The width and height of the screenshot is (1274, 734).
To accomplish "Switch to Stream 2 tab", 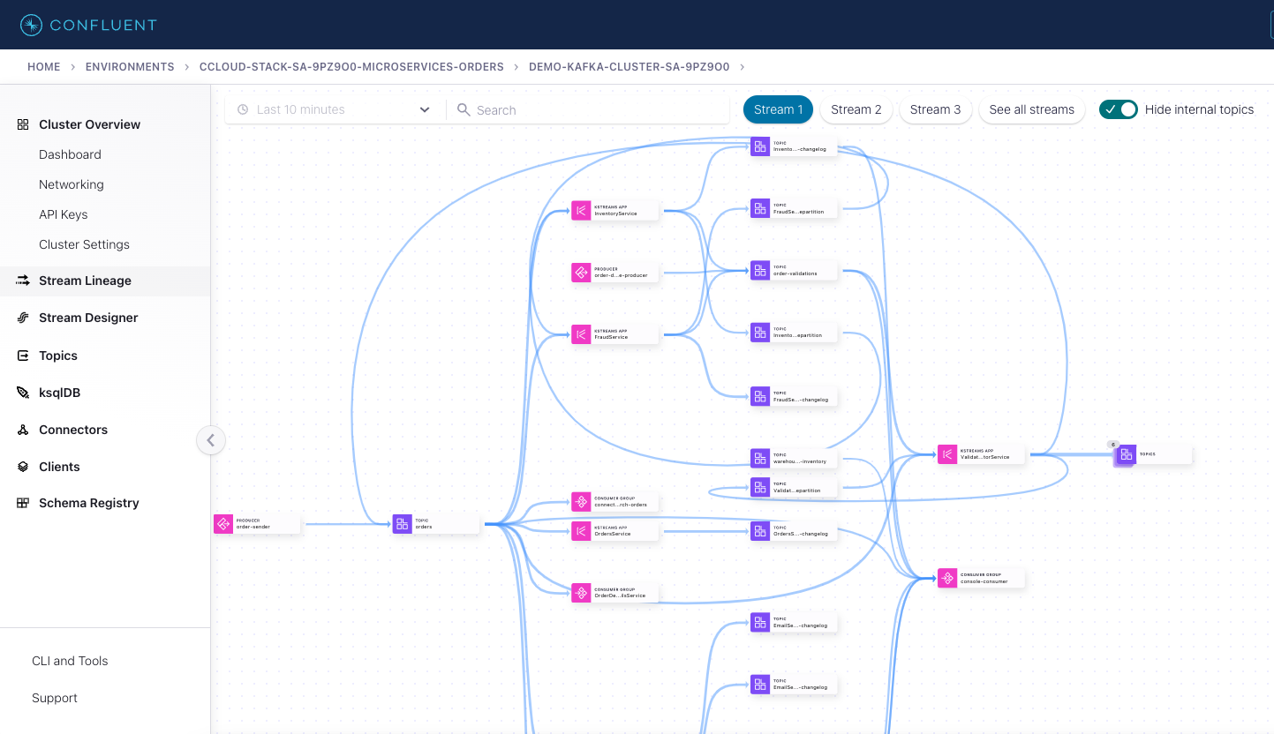I will [856, 109].
